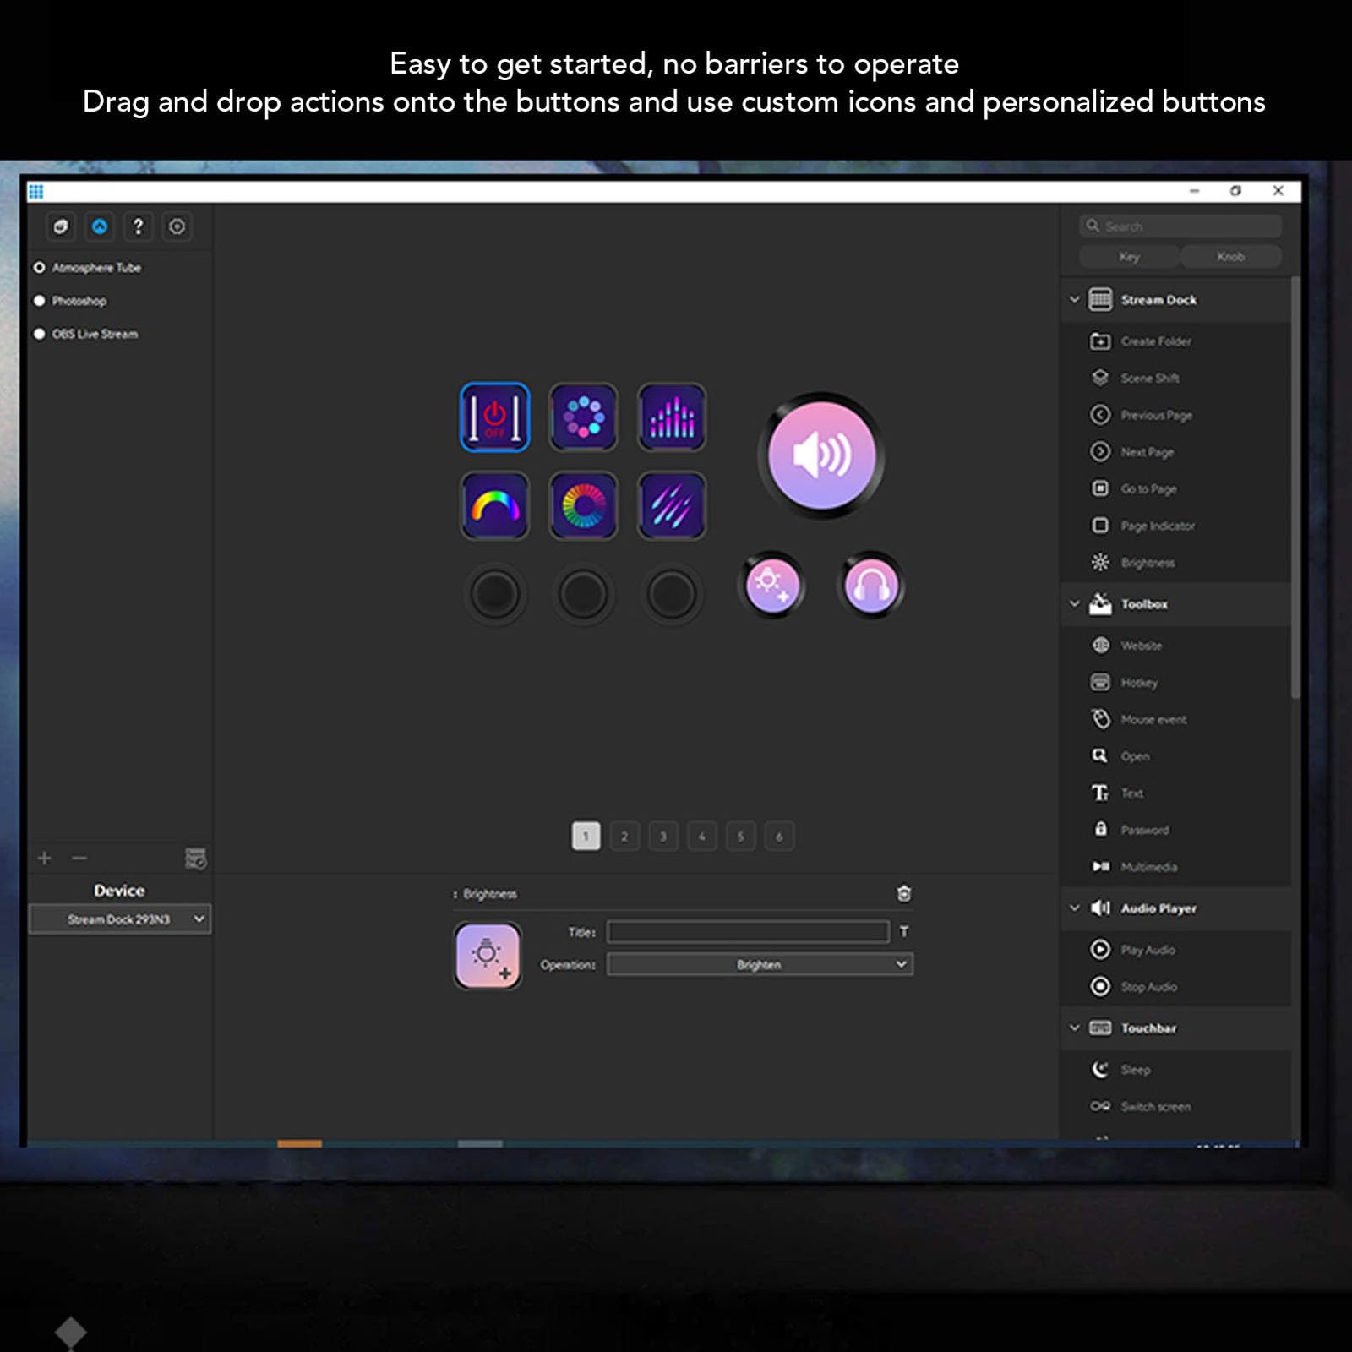Image resolution: width=1352 pixels, height=1352 pixels.
Task: Click the color wheel ring key icon
Action: coord(583,505)
